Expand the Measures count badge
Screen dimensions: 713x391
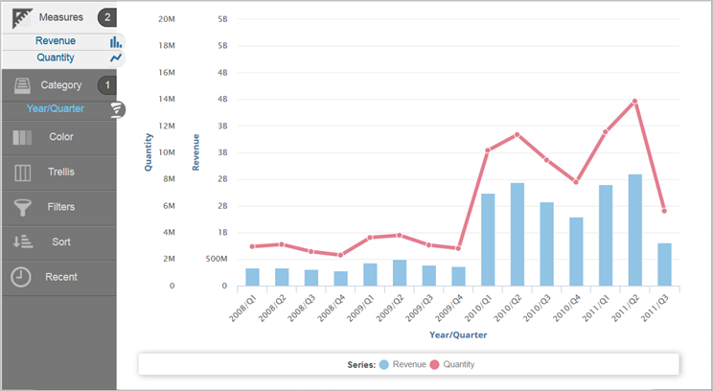(x=107, y=17)
